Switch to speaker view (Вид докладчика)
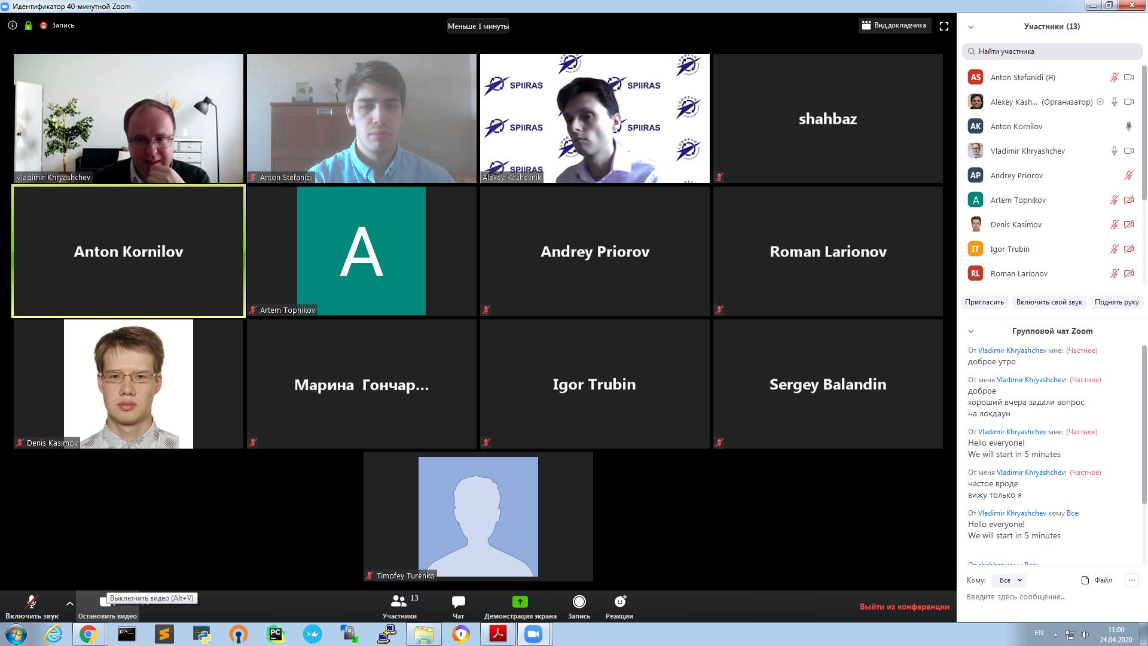The width and height of the screenshot is (1148, 646). click(894, 25)
